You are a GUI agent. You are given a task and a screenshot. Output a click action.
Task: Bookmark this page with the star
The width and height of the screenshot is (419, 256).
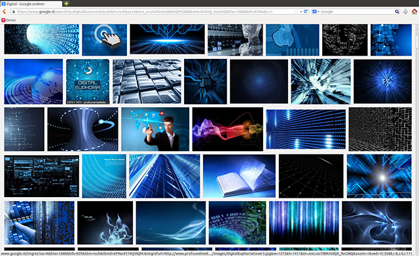pos(297,12)
